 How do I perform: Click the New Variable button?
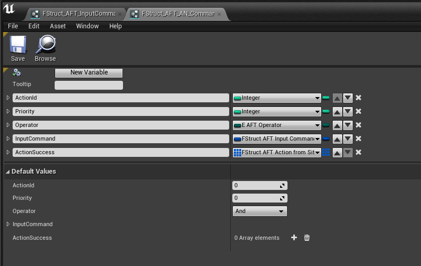[x=89, y=72]
